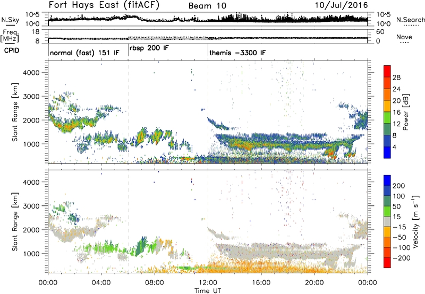Click 'Slant Range [km]' label of velocity panel
Viewport: 425px width, 294px height.
pos(15,221)
